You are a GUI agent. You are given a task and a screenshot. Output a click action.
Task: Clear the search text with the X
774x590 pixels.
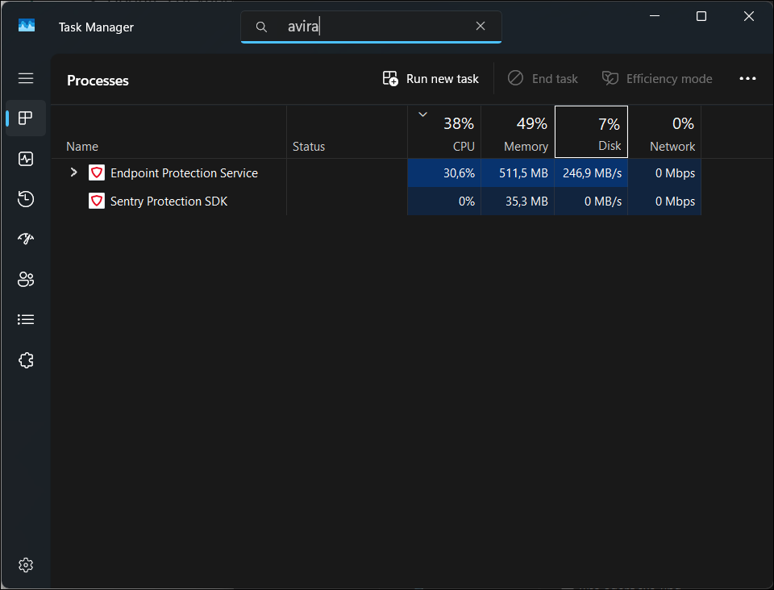(x=481, y=26)
